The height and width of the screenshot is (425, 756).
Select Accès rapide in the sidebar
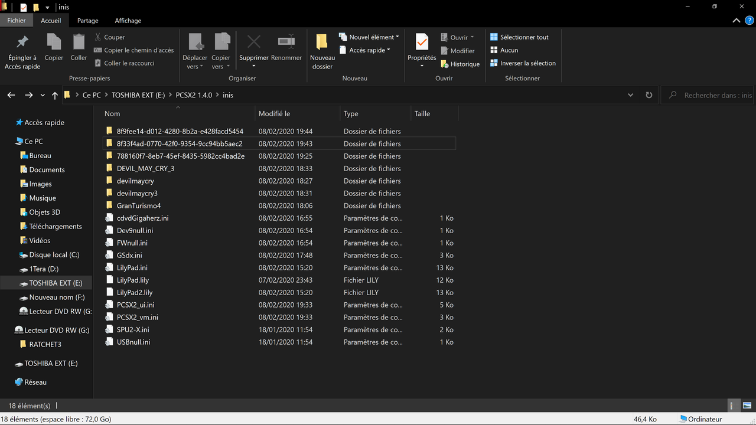[x=44, y=123]
